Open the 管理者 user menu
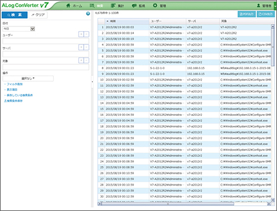This screenshot has height=211, width=277. 264,6
